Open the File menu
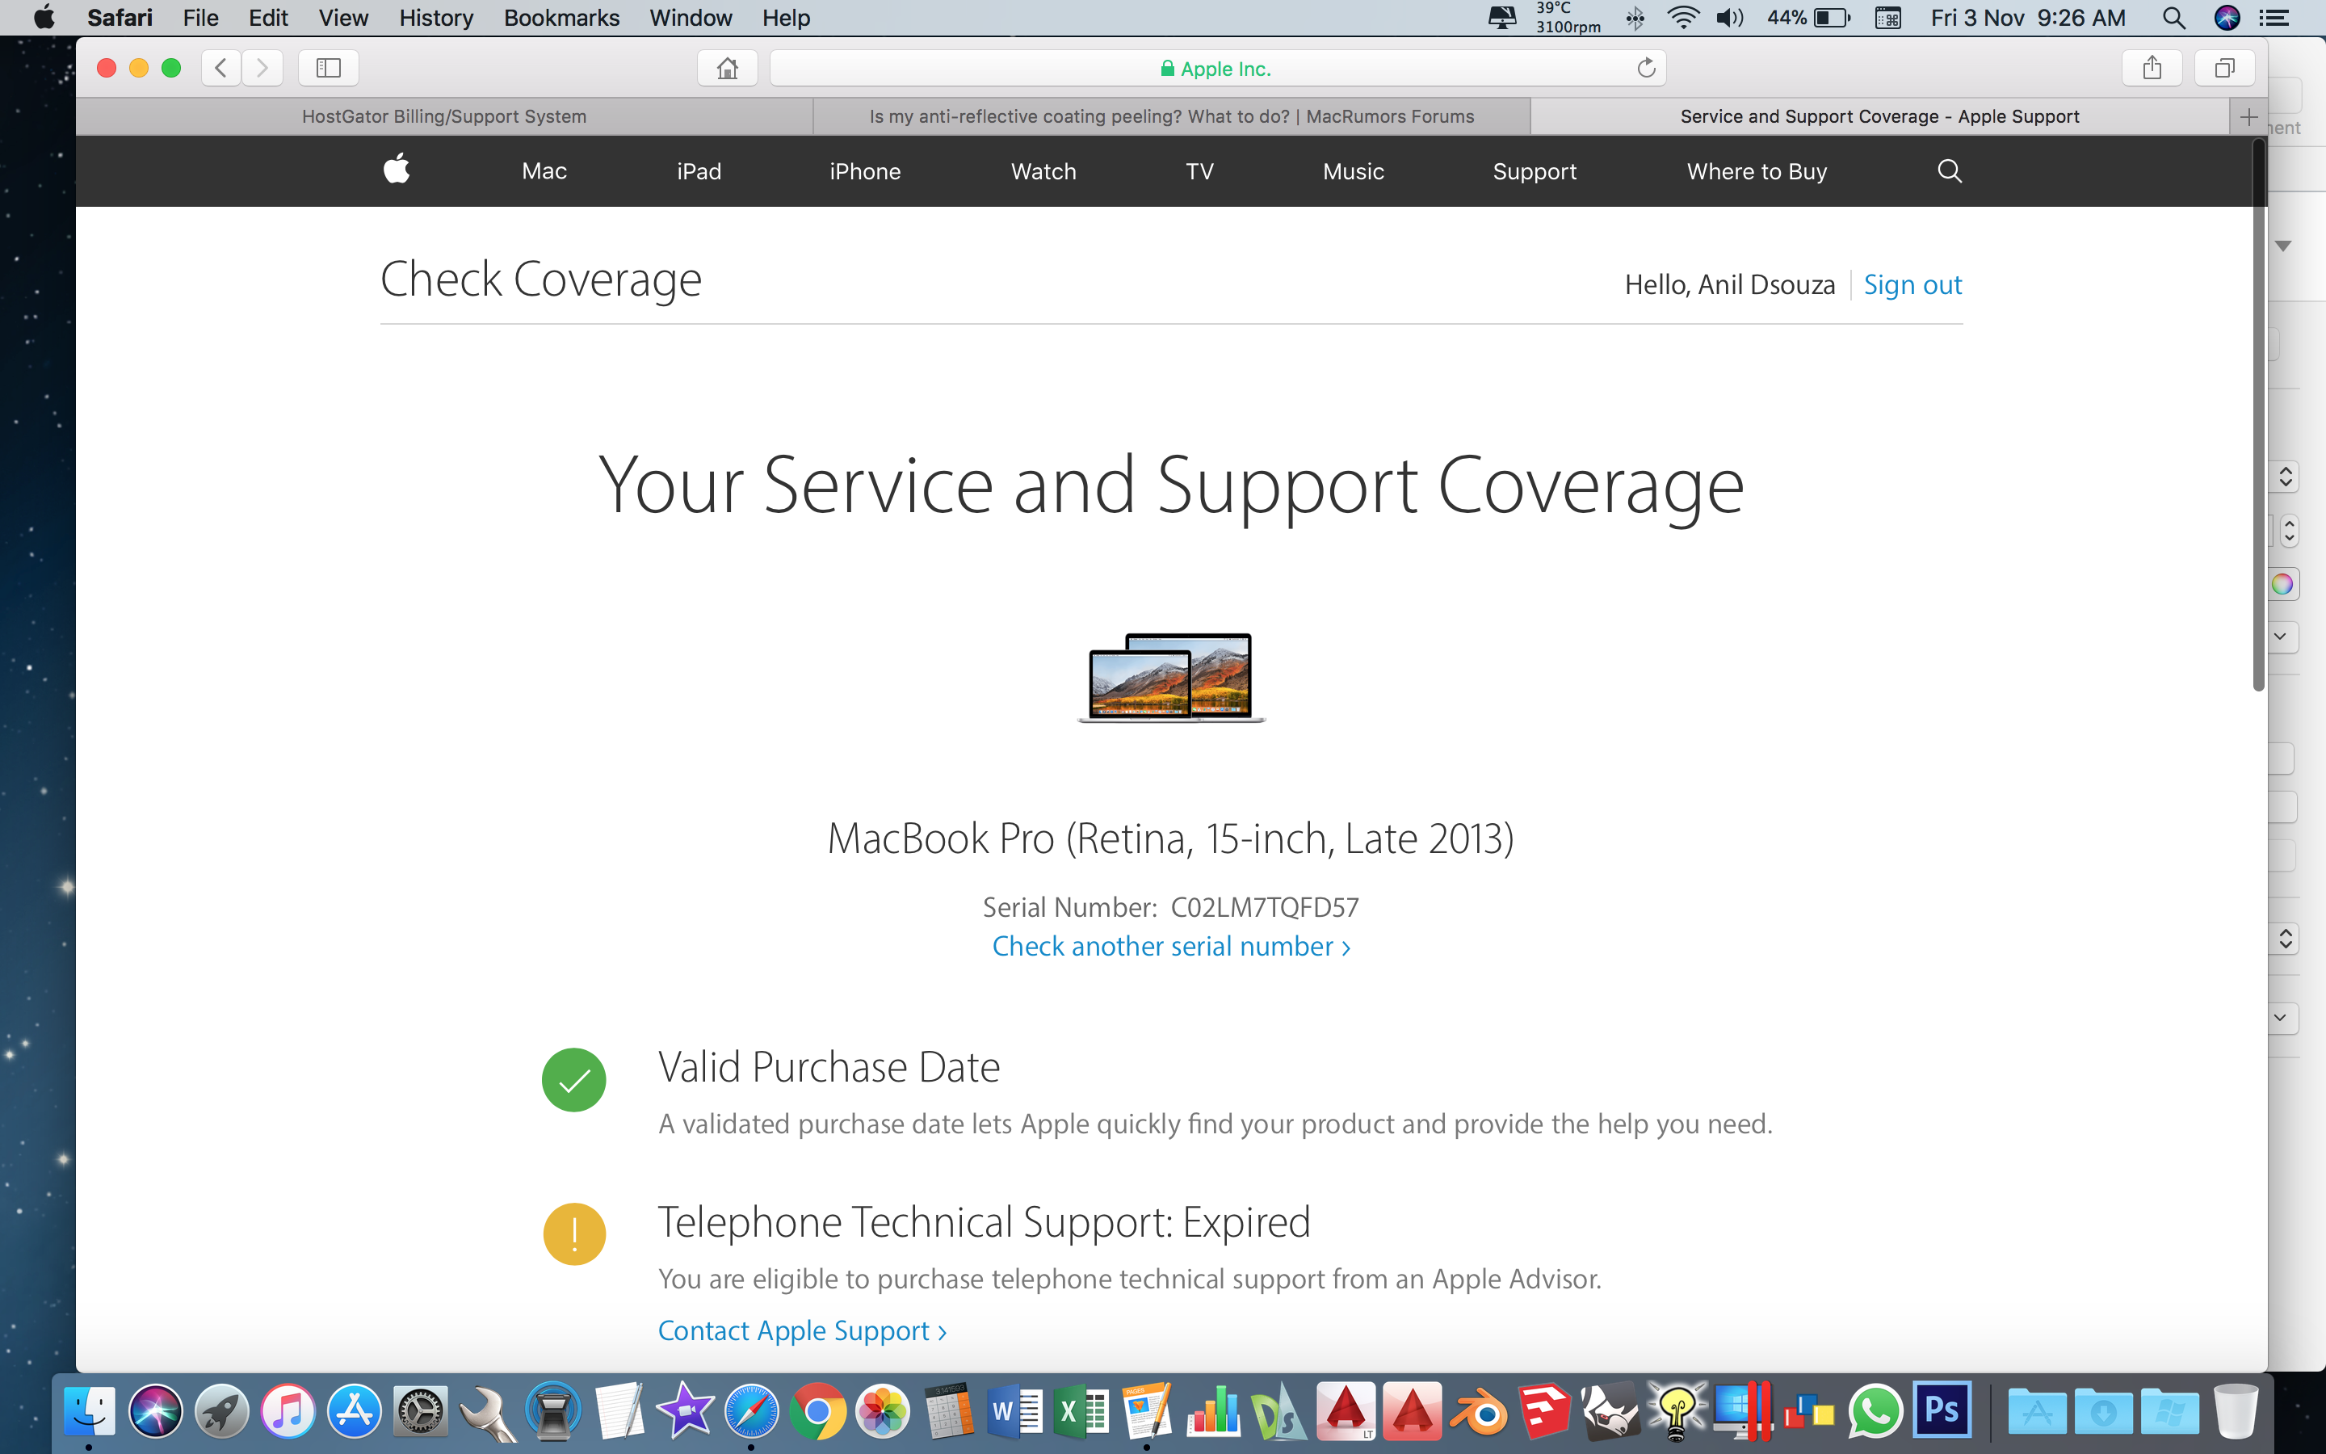This screenshot has height=1454, width=2326. 200,17
